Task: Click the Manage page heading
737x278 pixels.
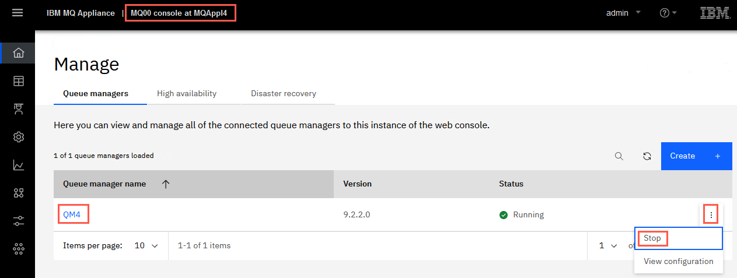Action: pos(86,64)
